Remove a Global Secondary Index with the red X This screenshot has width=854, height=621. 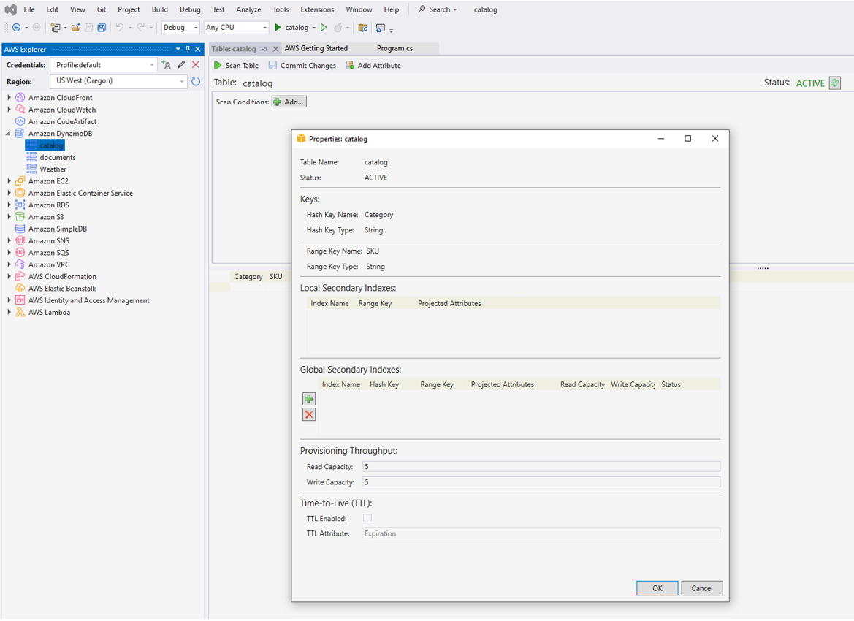click(x=308, y=414)
